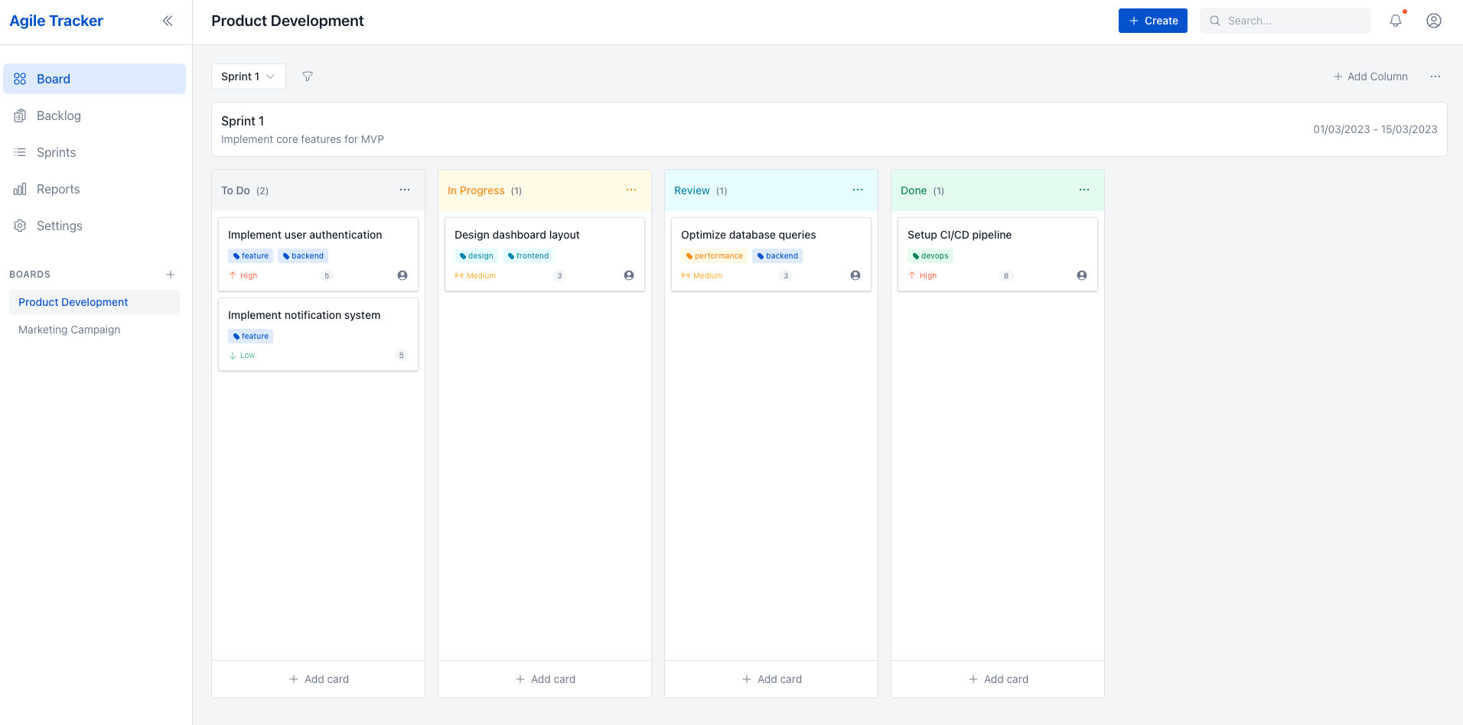This screenshot has width=1463, height=725.
Task: Open the board overflow menu near Add Column
Action: [x=1435, y=76]
